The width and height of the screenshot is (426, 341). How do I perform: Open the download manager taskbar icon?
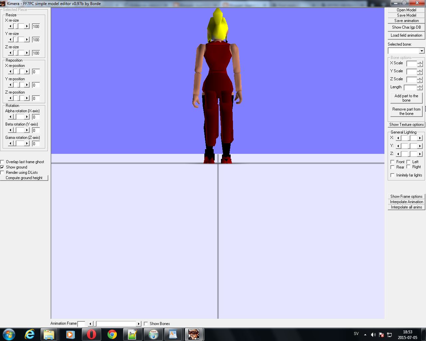[x=153, y=334]
